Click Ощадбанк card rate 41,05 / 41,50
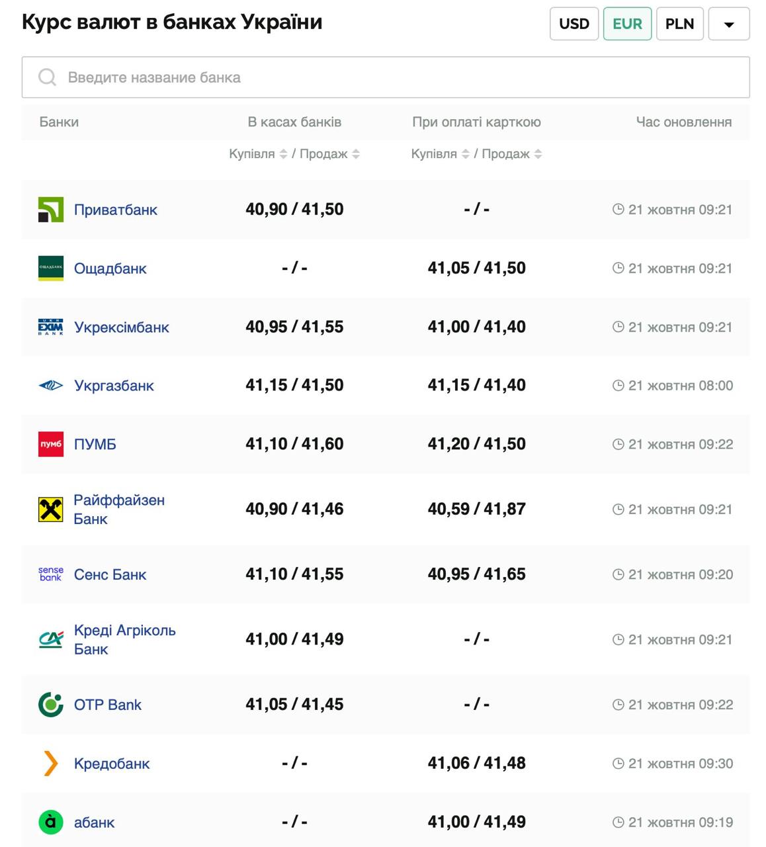 (476, 268)
